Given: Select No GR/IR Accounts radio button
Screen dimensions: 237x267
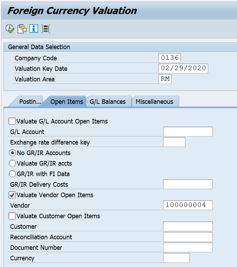Looking at the screenshot, I should tap(13, 153).
